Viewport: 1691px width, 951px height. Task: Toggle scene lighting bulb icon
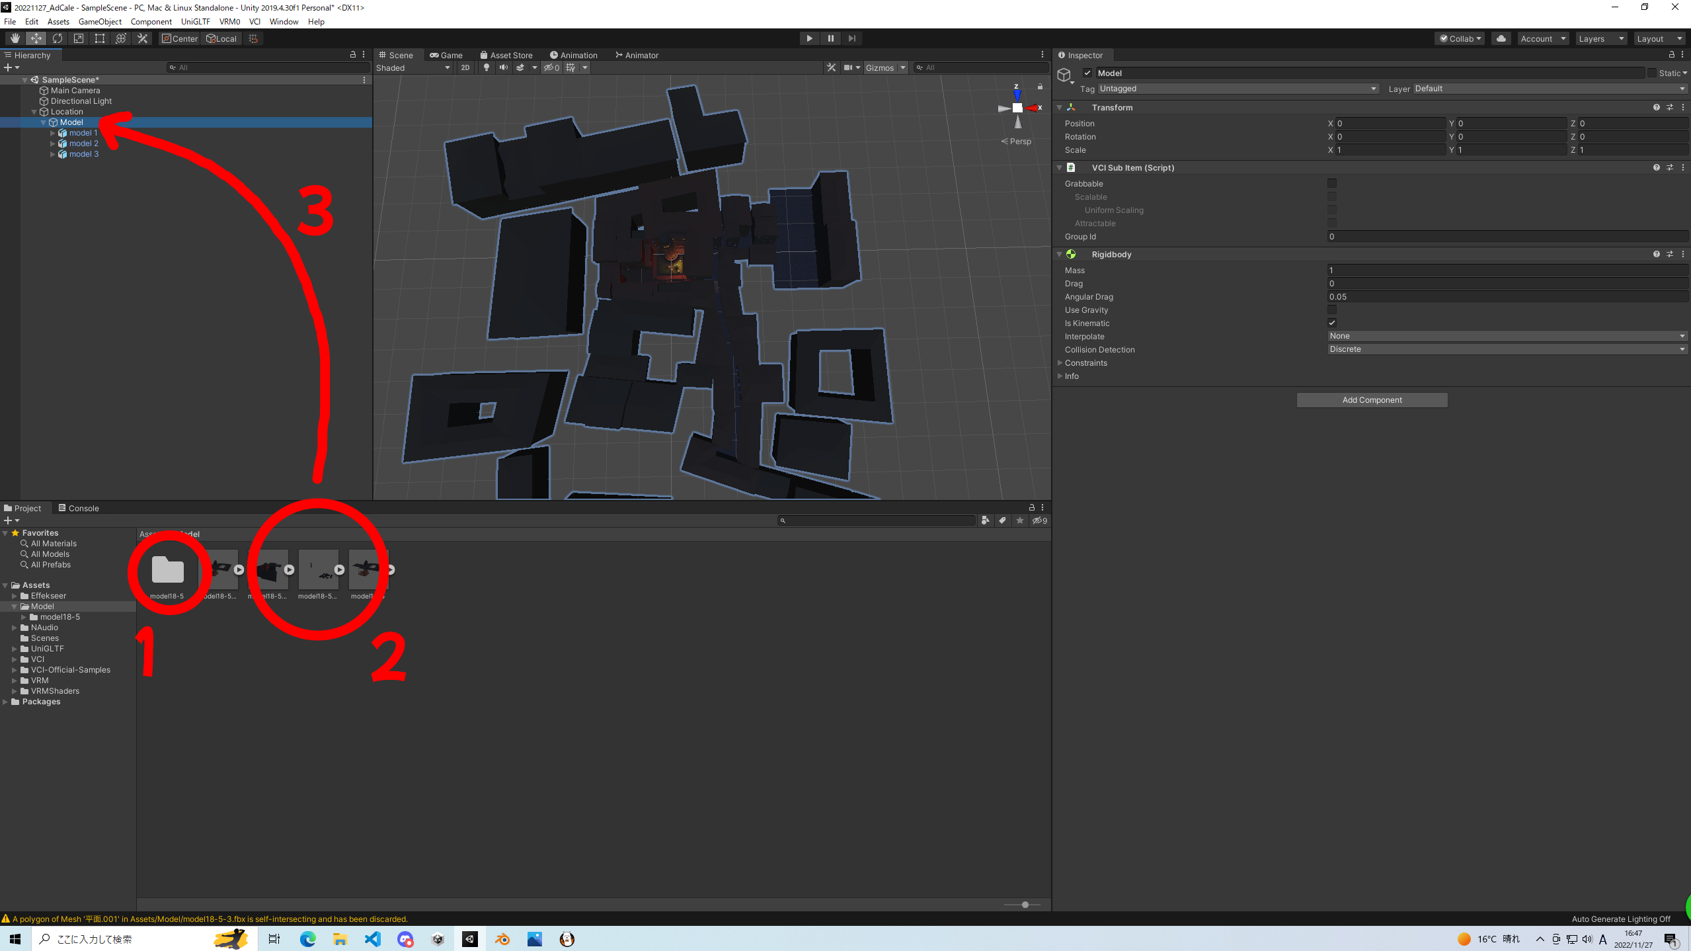pyautogui.click(x=487, y=67)
